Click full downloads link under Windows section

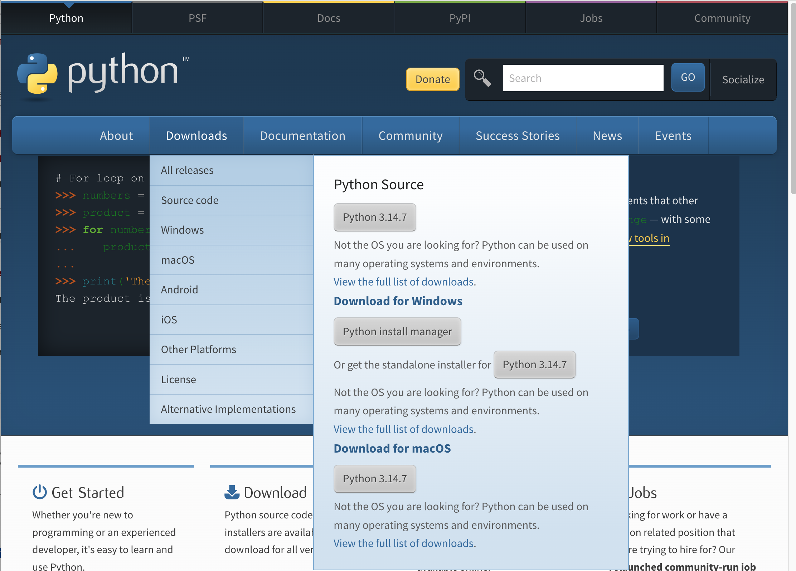(x=404, y=429)
